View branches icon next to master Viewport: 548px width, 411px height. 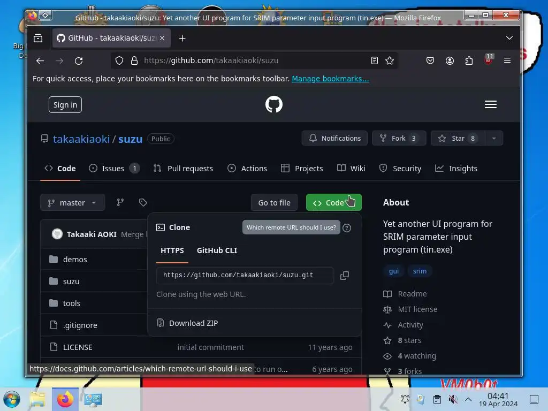click(120, 202)
